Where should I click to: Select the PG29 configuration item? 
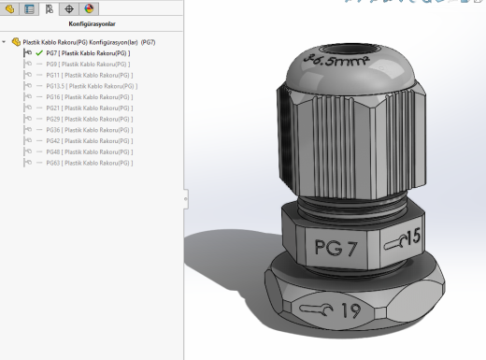[x=90, y=119]
